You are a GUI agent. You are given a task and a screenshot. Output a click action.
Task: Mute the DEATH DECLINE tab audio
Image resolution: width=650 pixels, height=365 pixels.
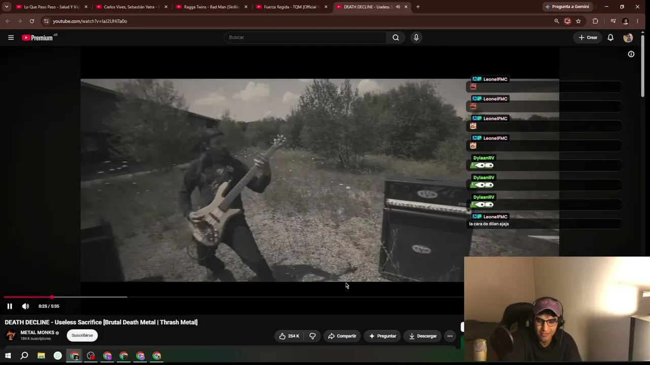(398, 7)
